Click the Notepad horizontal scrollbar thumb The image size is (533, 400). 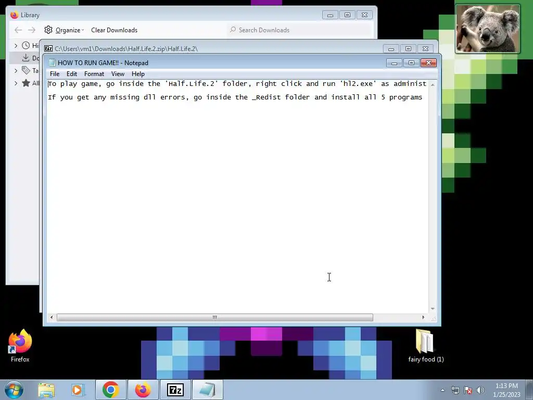pyautogui.click(x=215, y=317)
